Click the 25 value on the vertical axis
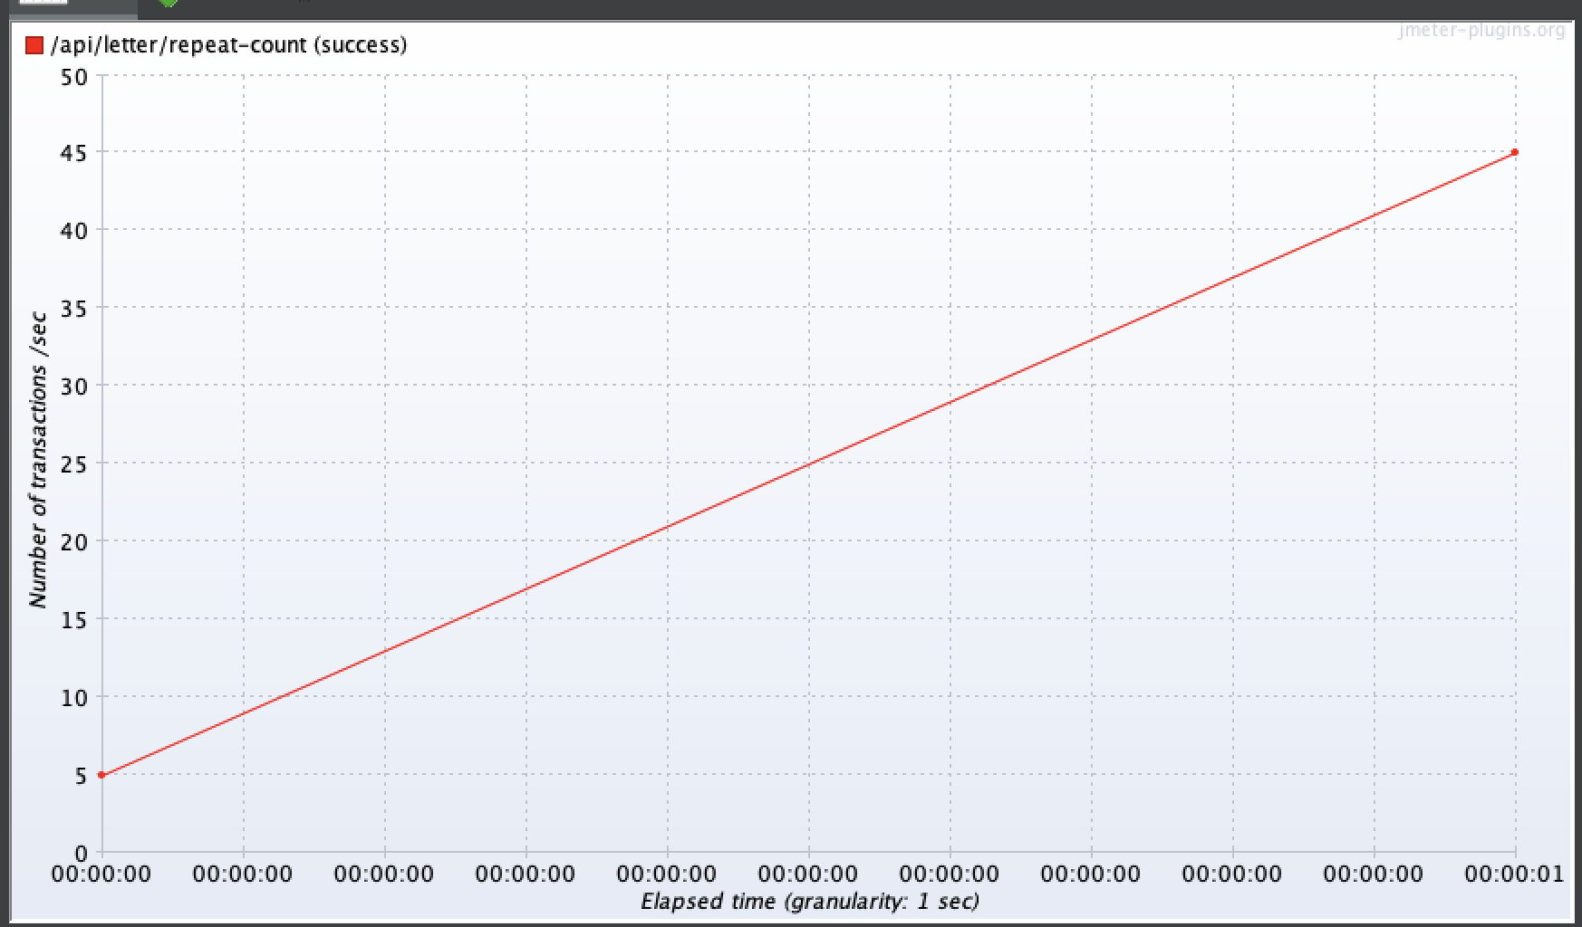 click(74, 463)
